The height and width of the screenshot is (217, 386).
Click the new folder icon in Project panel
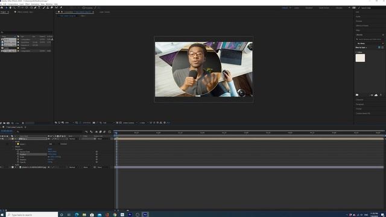pos(4,123)
